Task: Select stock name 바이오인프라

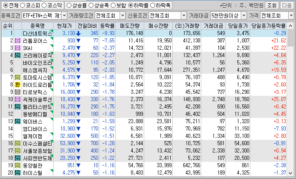Action: click(38, 63)
